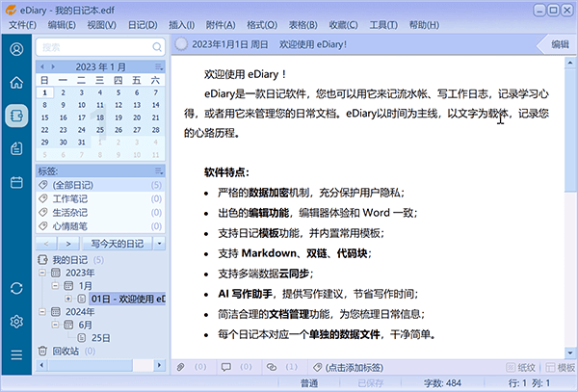The image size is (578, 392).
Task: Collapse the 1月 tree node
Action: tap(55, 285)
